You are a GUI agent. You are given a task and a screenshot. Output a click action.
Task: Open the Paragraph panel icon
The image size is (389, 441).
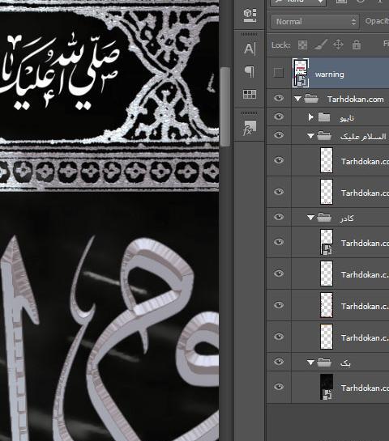250,71
